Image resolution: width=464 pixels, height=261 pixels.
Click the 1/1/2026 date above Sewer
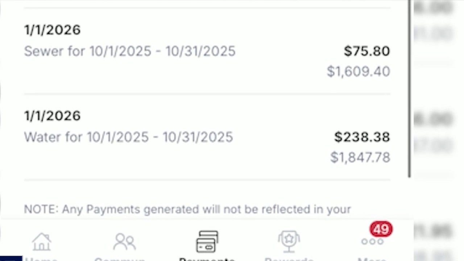click(x=52, y=30)
